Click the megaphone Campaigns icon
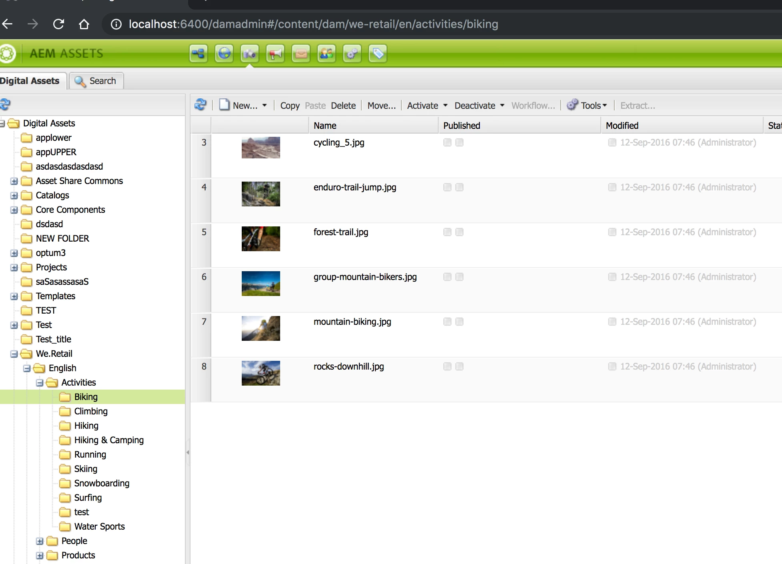The width and height of the screenshot is (782, 564). (275, 54)
